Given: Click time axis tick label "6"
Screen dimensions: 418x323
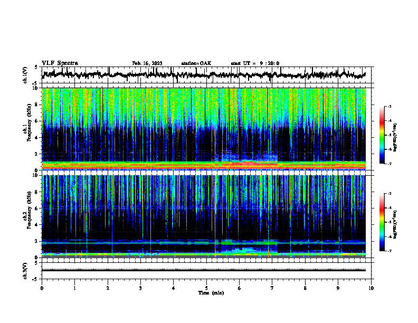Looking at the screenshot, I should pyautogui.click(x=240, y=288).
